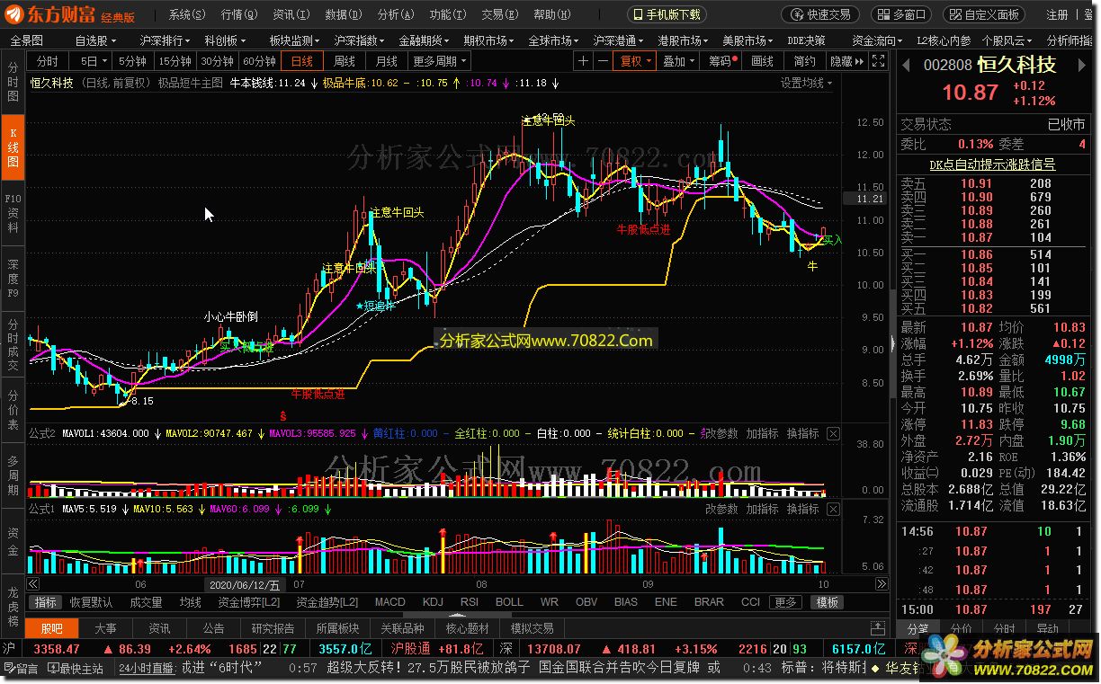Click the previous stock arrow beside 002808
Screen dimensions: 1101x684
click(x=906, y=66)
